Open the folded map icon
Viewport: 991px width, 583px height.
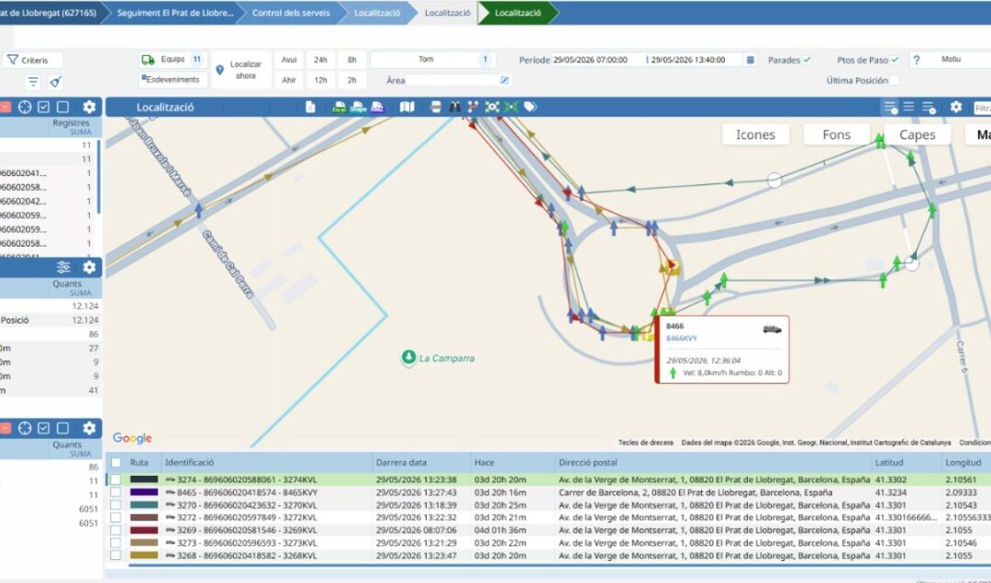pyautogui.click(x=407, y=106)
